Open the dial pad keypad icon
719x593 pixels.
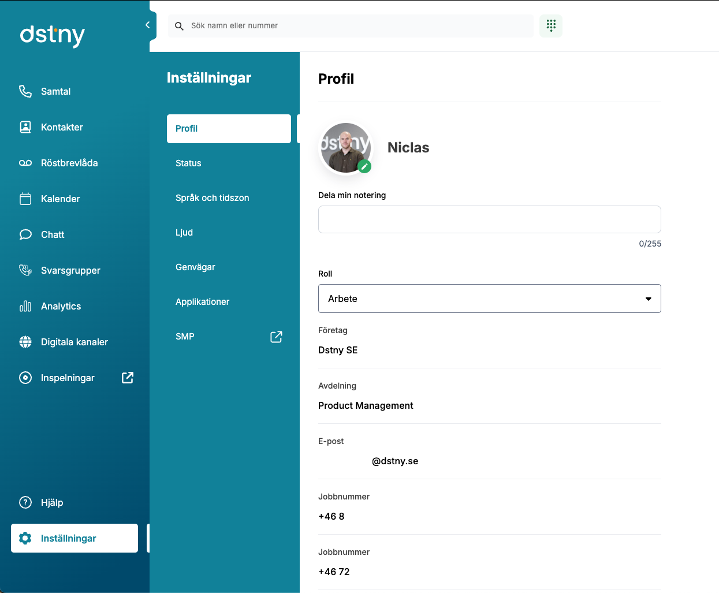click(x=551, y=25)
